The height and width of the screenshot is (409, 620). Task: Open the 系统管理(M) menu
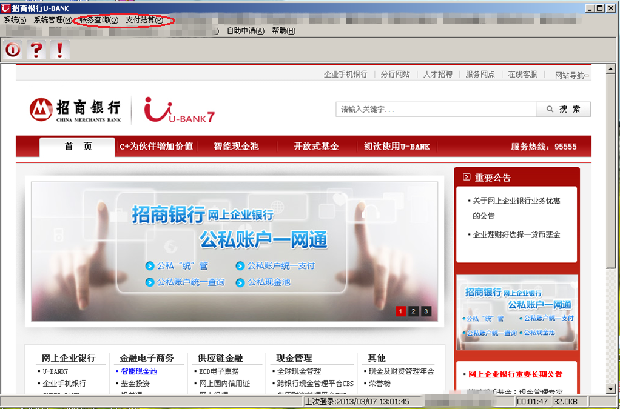point(53,20)
